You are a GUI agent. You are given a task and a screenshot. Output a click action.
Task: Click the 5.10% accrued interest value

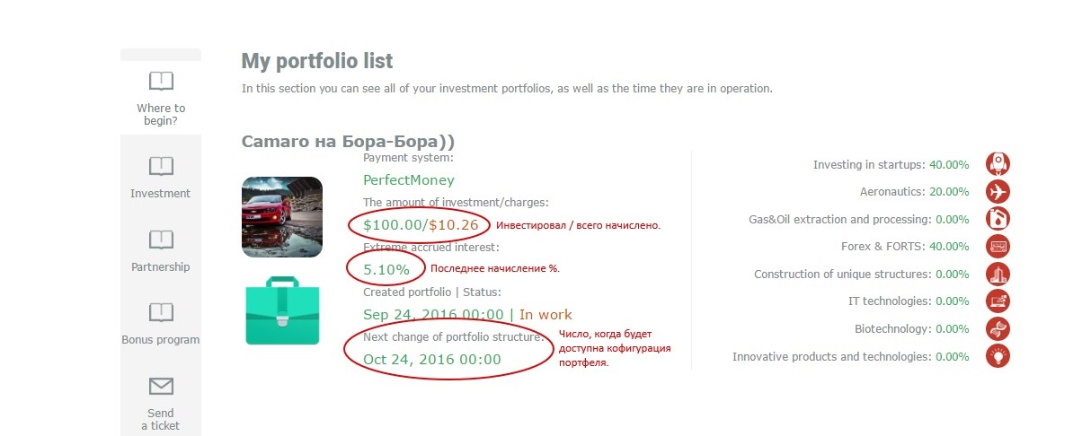tap(386, 268)
